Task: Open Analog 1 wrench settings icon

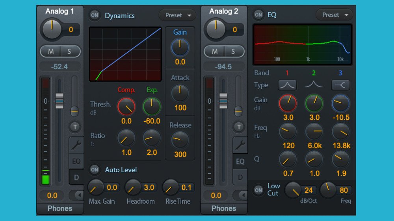Action: 76,145
